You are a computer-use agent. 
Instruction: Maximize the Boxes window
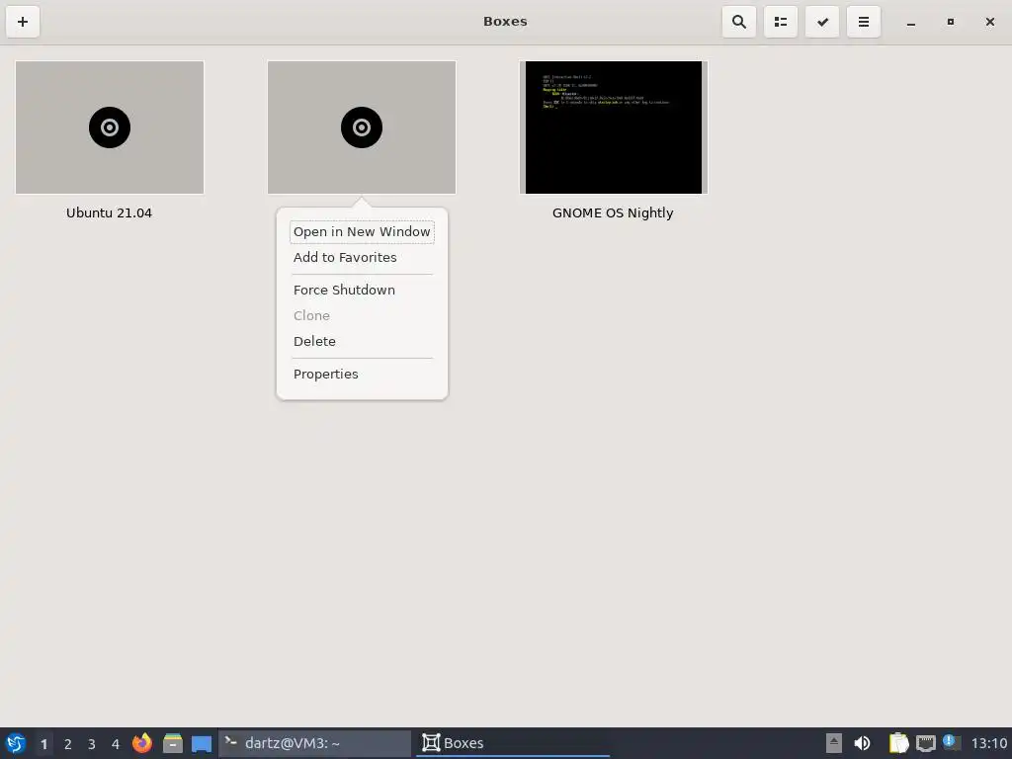coord(950,22)
